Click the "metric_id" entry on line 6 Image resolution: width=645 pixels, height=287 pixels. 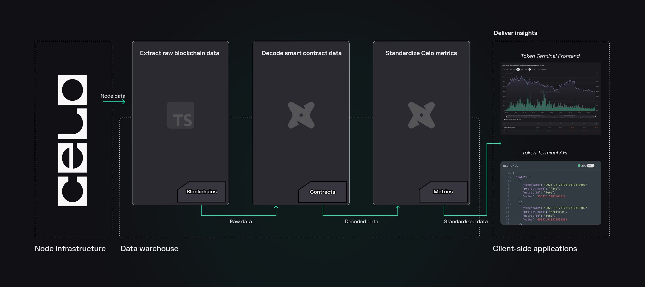click(x=539, y=192)
